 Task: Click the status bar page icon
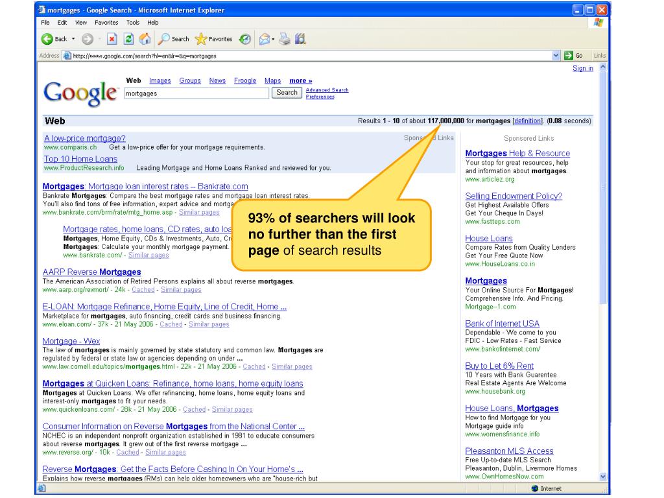pyautogui.click(x=41, y=488)
